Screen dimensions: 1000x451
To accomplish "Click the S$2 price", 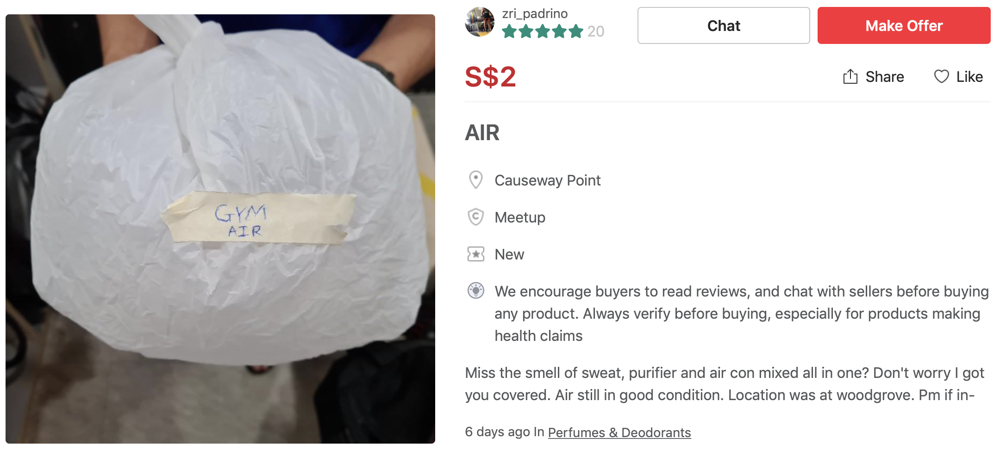I will click(x=490, y=76).
